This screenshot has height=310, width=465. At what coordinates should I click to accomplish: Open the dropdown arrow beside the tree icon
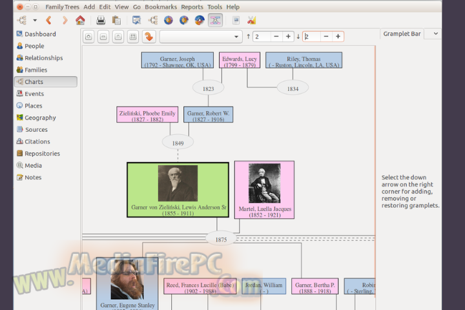[35, 21]
